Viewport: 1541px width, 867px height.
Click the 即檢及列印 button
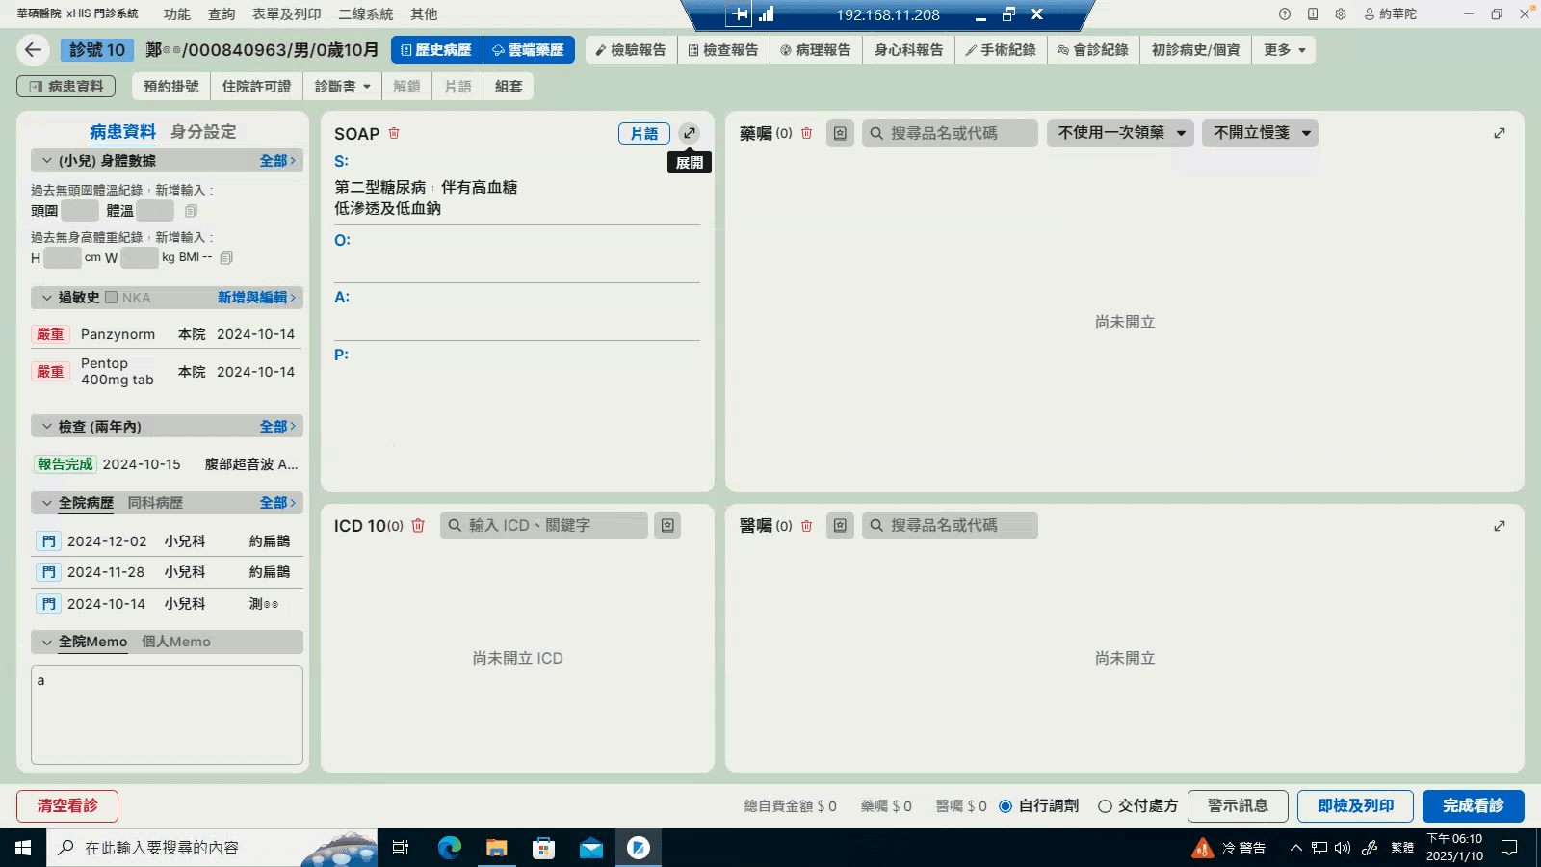pos(1355,806)
